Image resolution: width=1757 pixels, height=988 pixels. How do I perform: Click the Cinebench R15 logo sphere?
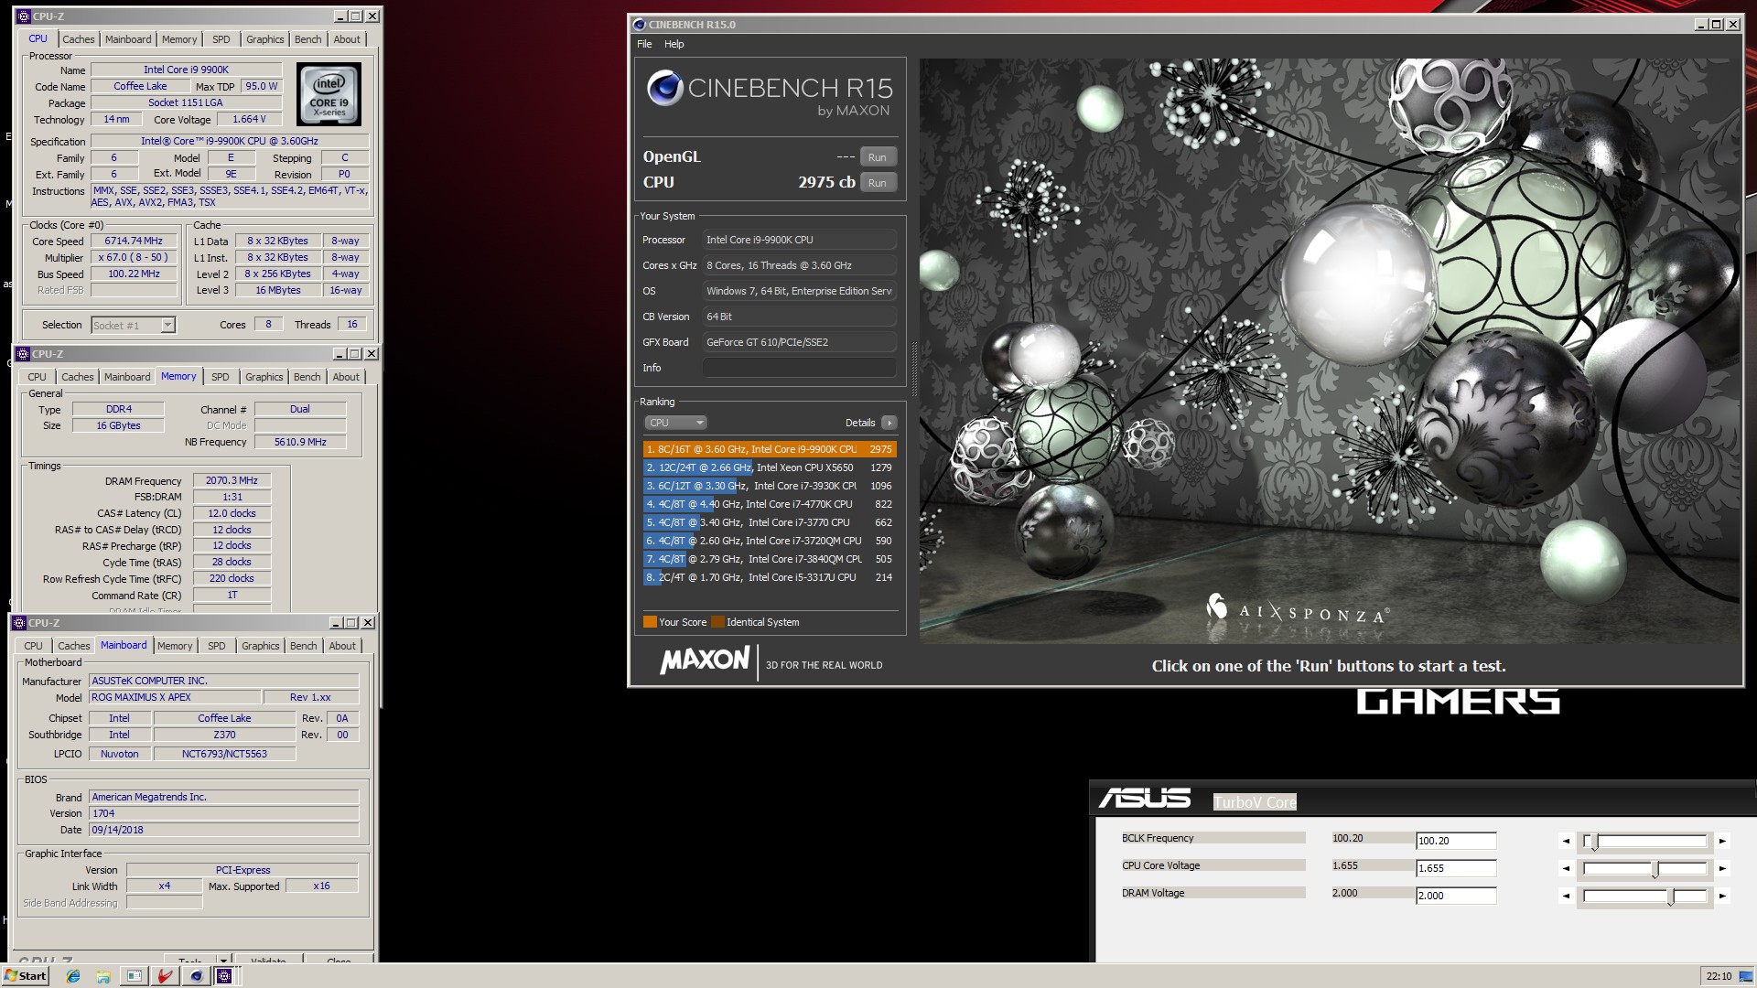[664, 88]
